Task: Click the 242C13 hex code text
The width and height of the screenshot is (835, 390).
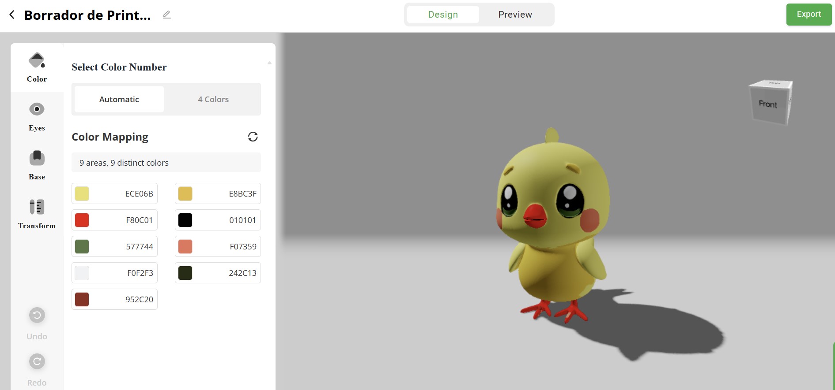Action: coord(242,273)
